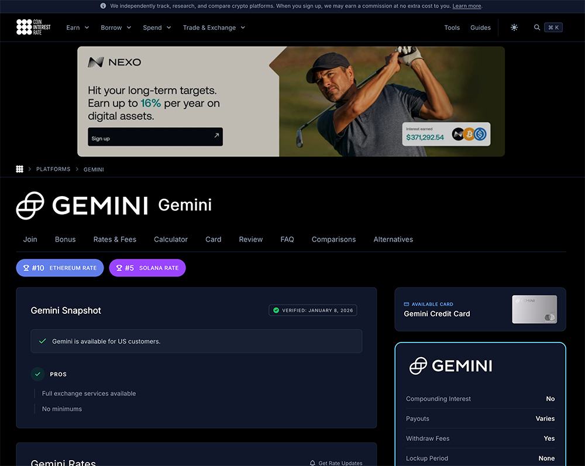This screenshot has height=466, width=585.
Task: Click the checkmark beside US customers notice
Action: (43, 341)
